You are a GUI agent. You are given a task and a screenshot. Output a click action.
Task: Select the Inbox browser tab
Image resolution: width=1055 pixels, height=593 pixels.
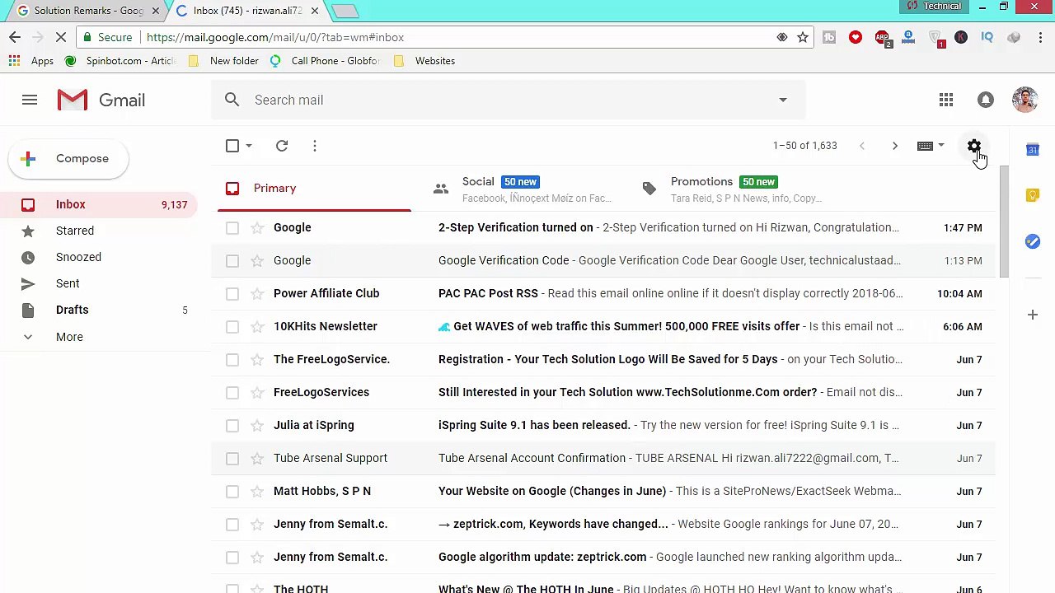tap(246, 11)
